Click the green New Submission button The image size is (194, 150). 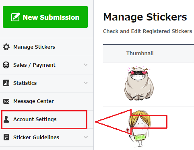[x=45, y=17]
